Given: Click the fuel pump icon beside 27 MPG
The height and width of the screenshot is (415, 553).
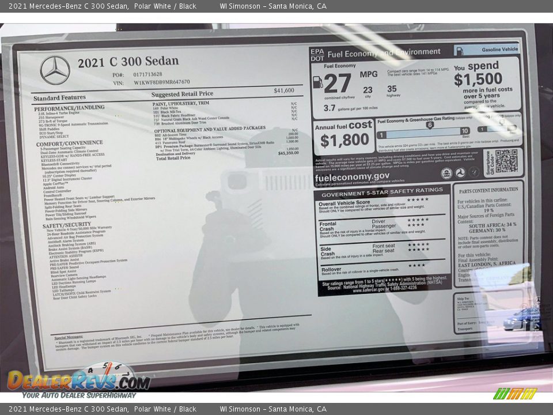Looking at the screenshot, I should [x=317, y=82].
